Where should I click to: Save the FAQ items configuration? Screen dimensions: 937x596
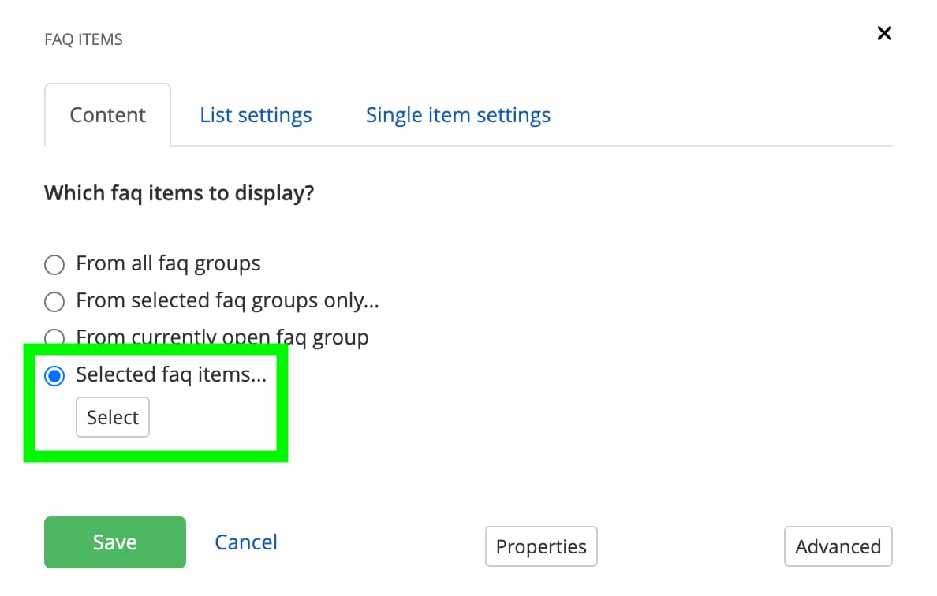[x=114, y=542]
